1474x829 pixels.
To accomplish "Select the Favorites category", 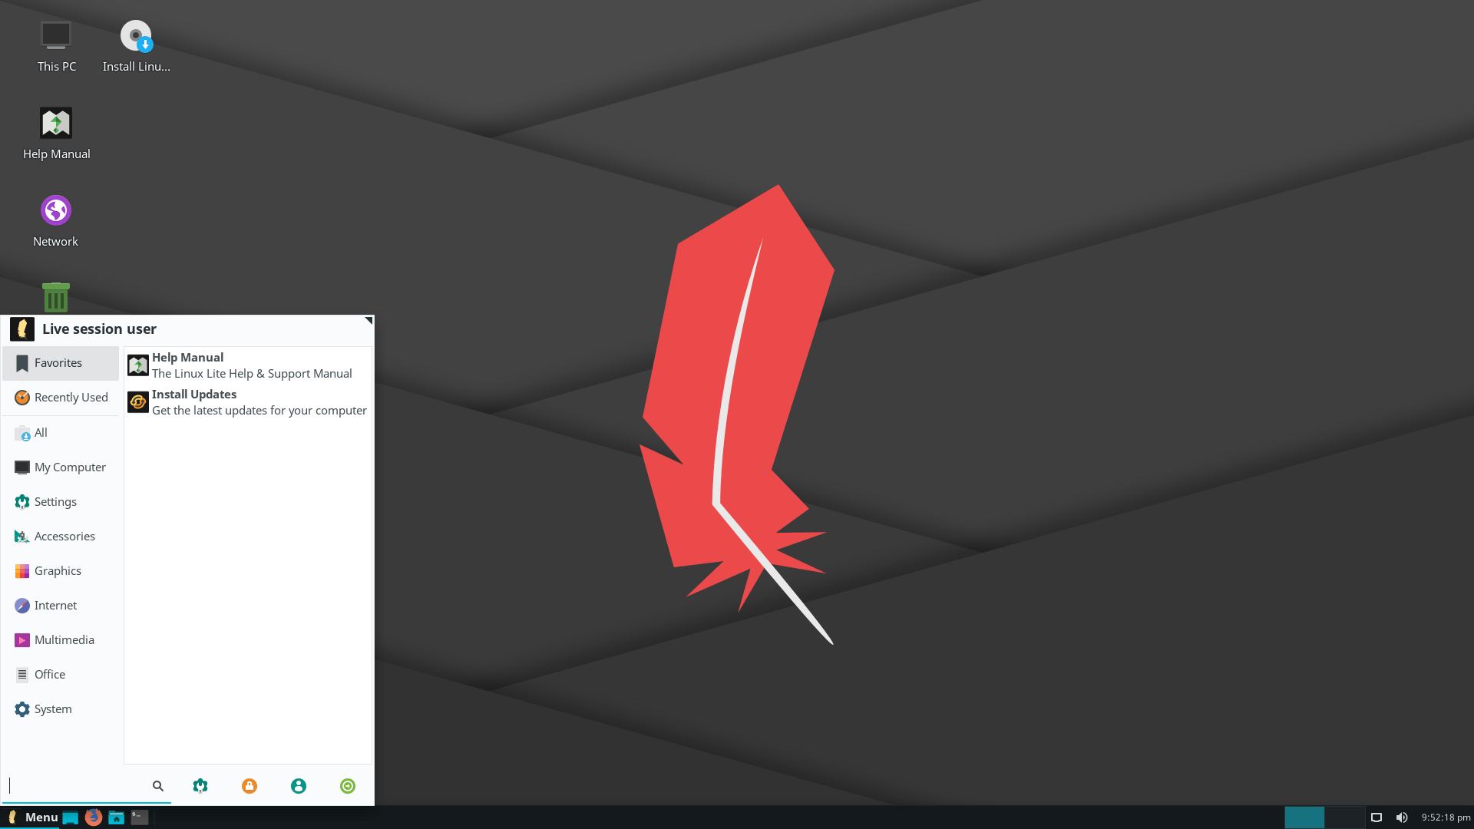I will click(x=61, y=363).
